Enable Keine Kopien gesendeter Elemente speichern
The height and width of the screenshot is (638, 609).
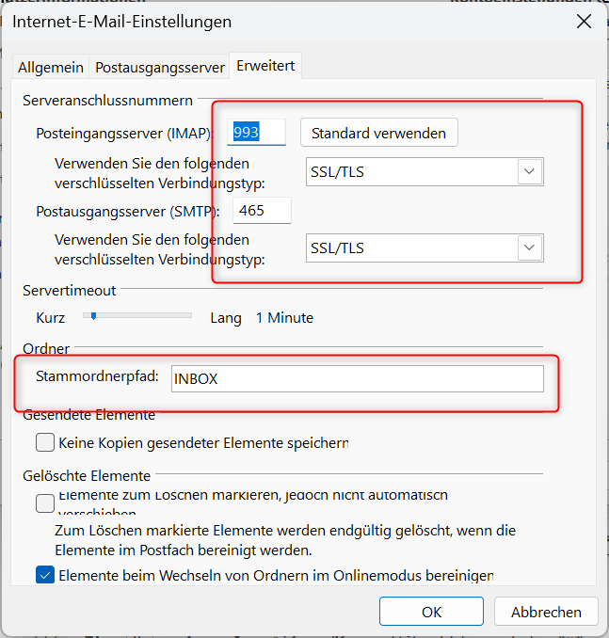click(45, 441)
